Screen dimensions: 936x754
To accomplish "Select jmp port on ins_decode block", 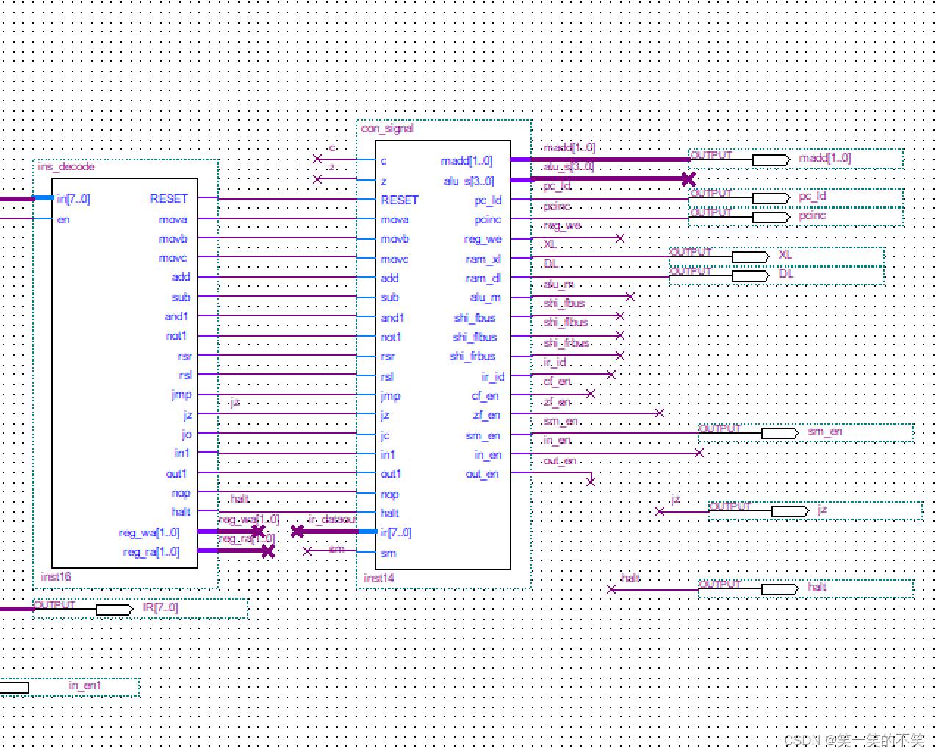I will pyautogui.click(x=181, y=395).
